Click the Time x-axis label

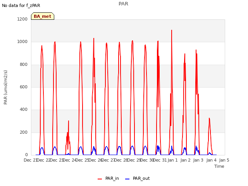coord(219,166)
